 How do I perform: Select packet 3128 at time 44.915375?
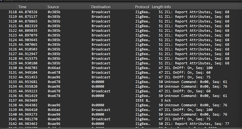[121, 58]
